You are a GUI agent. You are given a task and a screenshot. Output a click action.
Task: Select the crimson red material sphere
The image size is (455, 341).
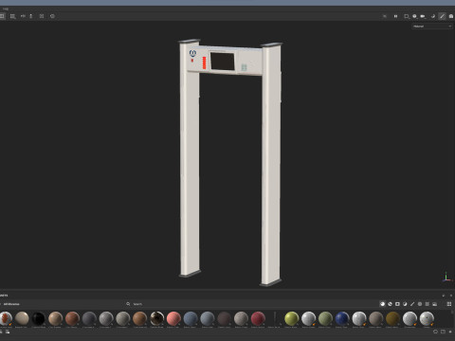(258, 318)
